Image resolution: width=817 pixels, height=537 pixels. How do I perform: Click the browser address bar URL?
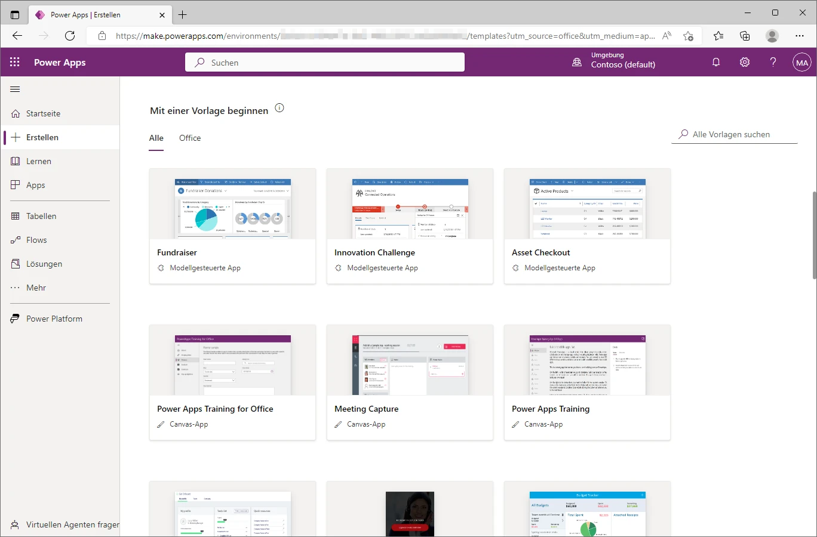pos(385,36)
